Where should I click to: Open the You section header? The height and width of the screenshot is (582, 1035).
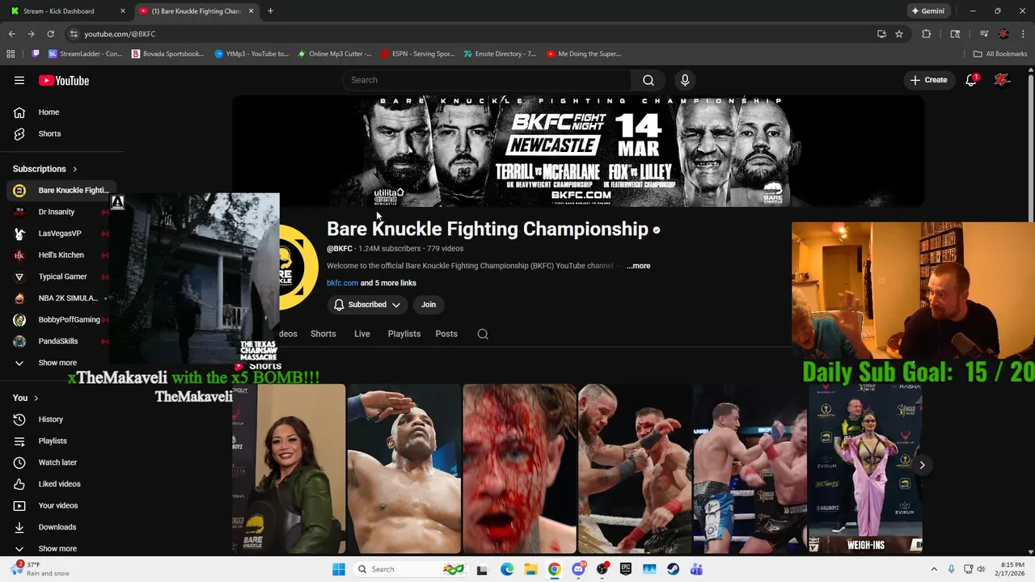25,398
